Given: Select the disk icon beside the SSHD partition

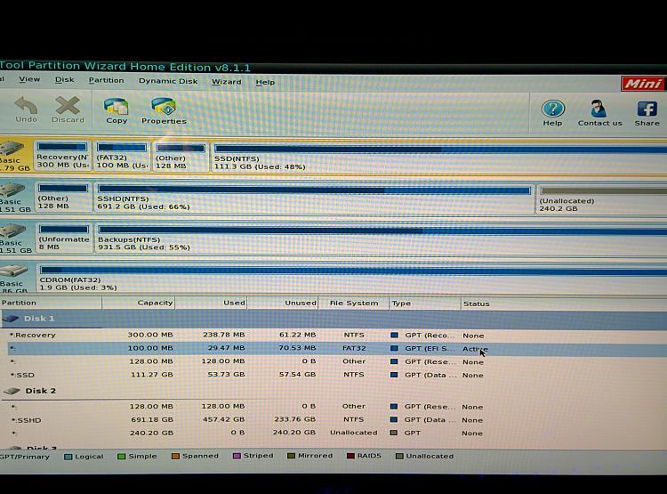Looking at the screenshot, I should pos(12,190).
